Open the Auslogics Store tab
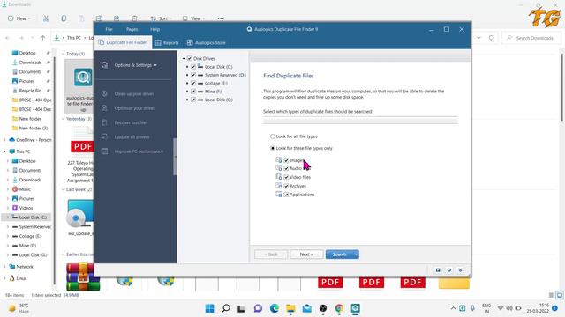 pyautogui.click(x=206, y=43)
